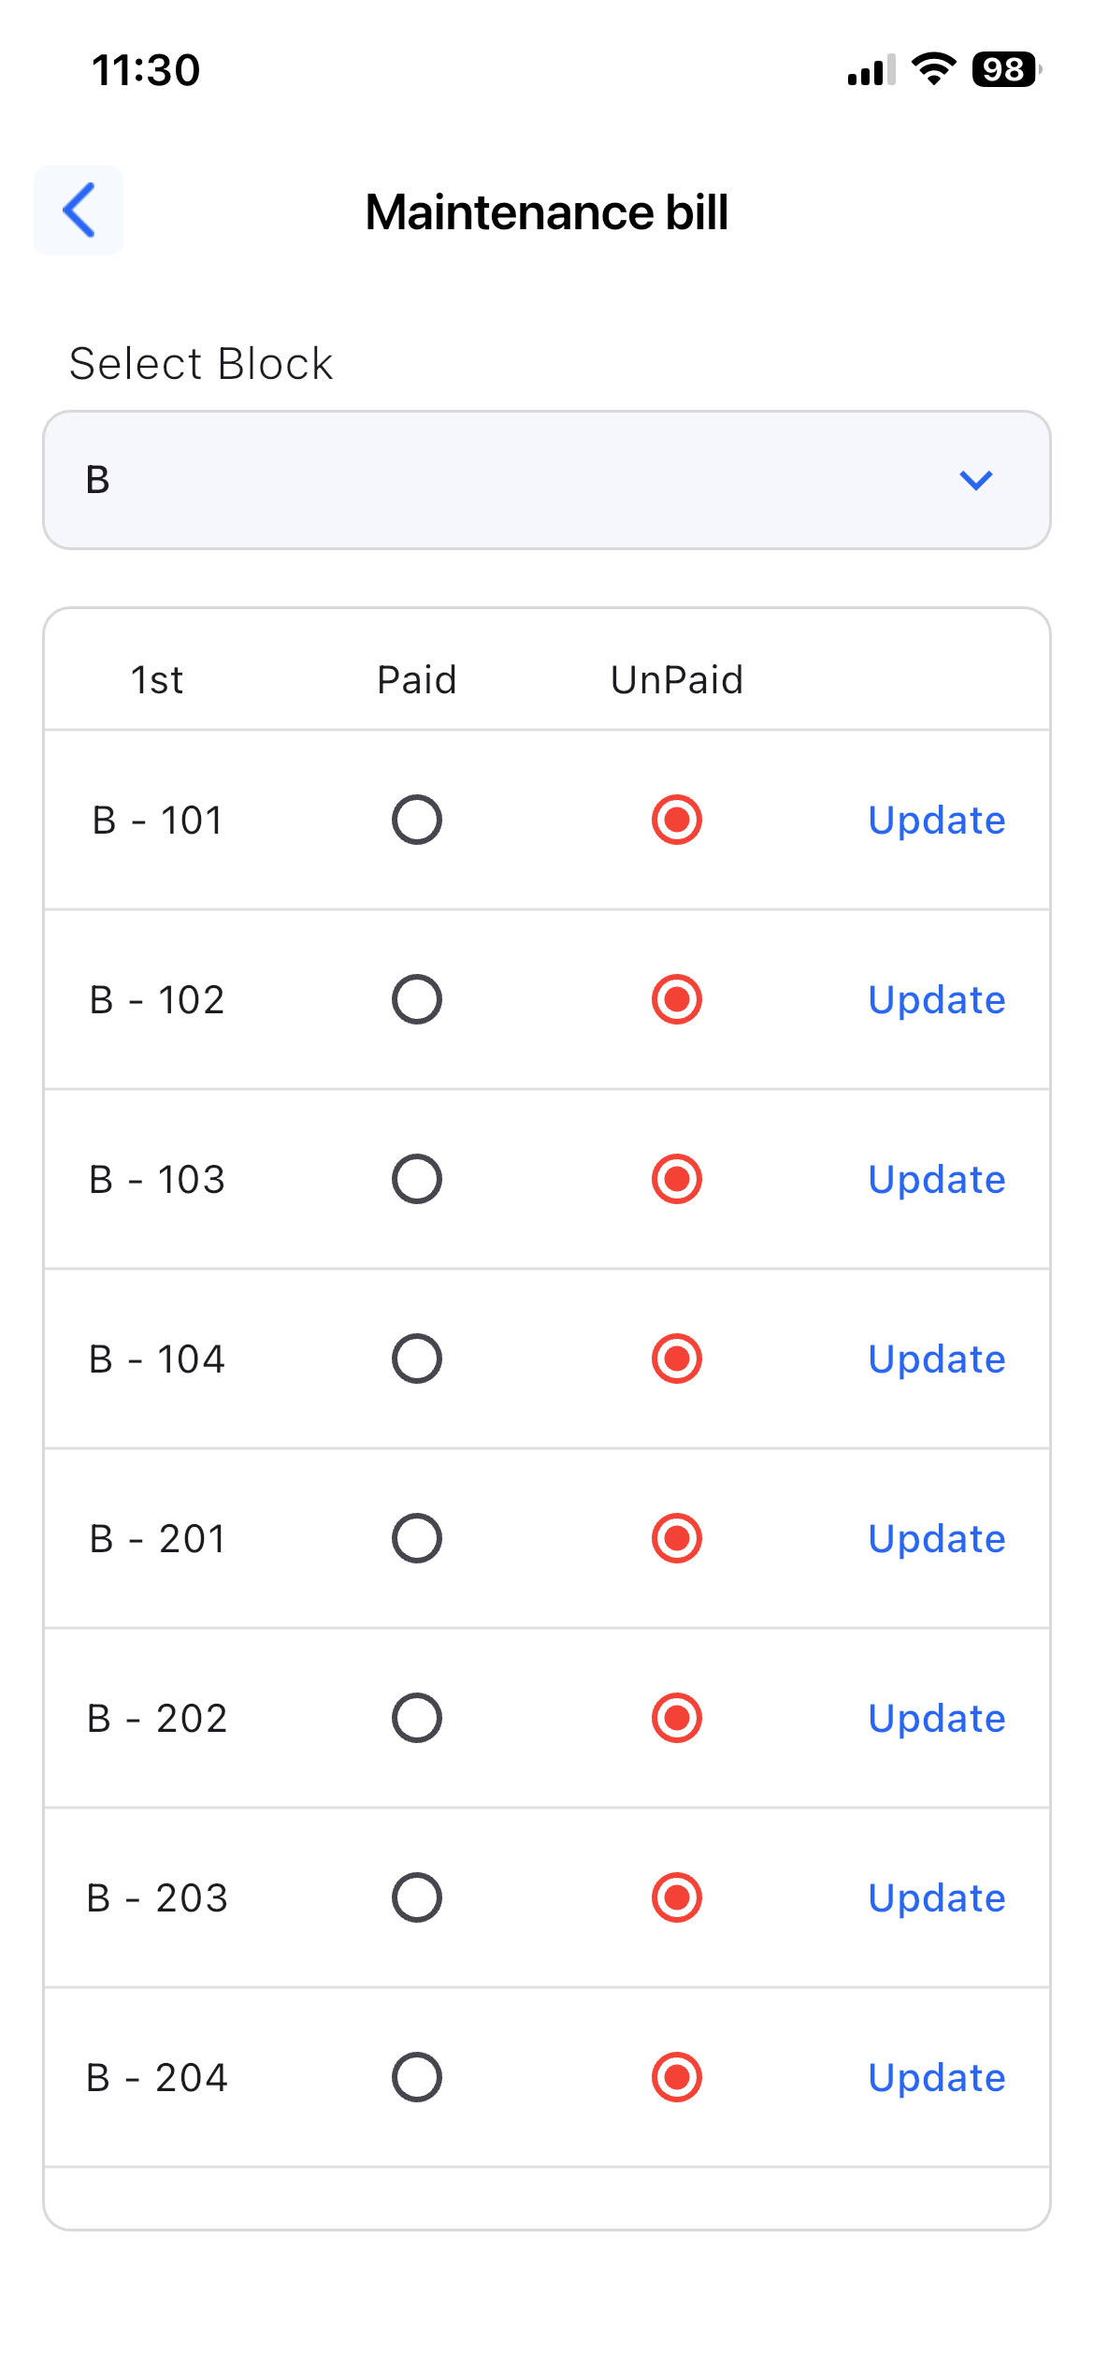Select Paid for flat B - 103
Viewport: 1094px width, 2369px height.
(x=417, y=1179)
